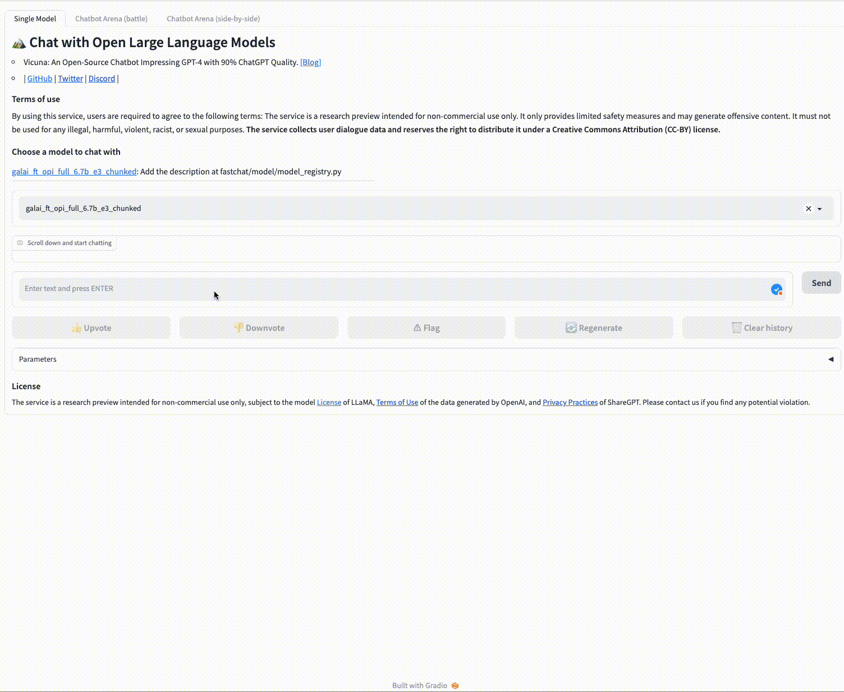
Task: Switch to Chatbot Arena (battle) tab
Action: pyautogui.click(x=111, y=19)
